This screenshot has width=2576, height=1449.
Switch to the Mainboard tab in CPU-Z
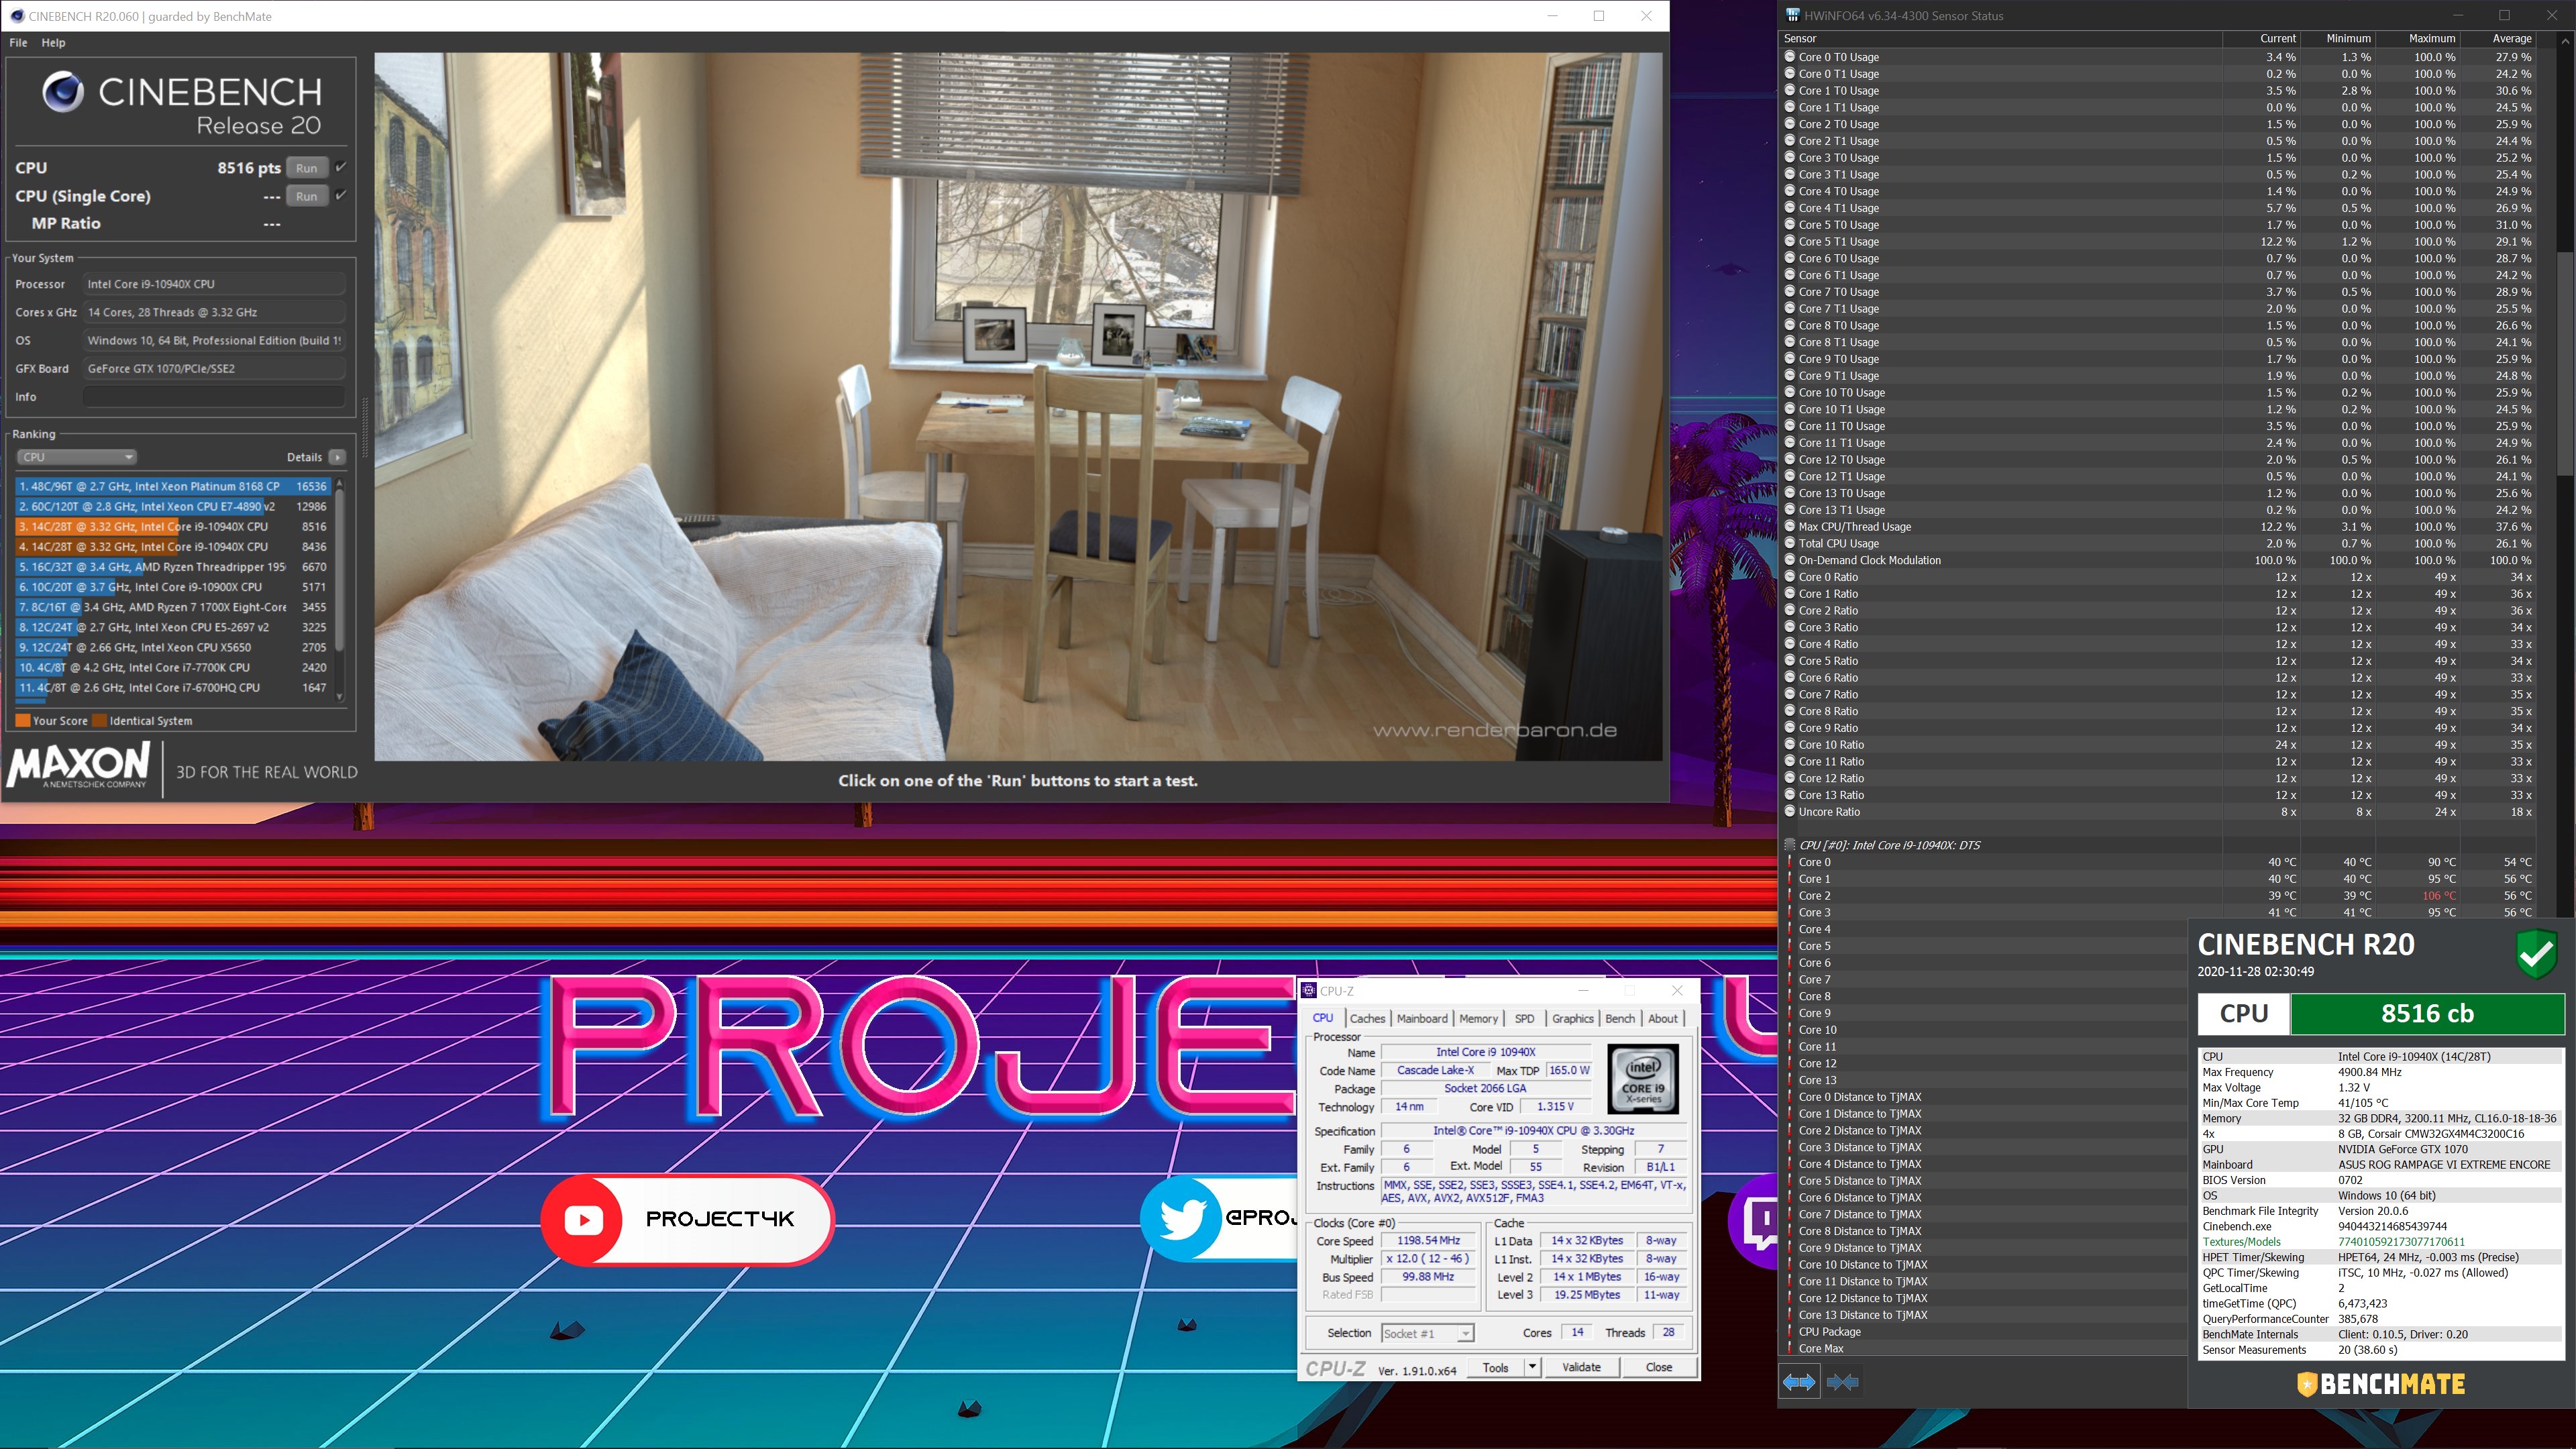click(1422, 1018)
